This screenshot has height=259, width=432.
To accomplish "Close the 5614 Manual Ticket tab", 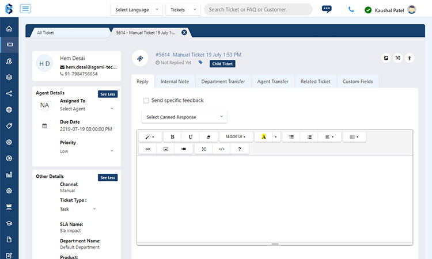I will 184,32.
